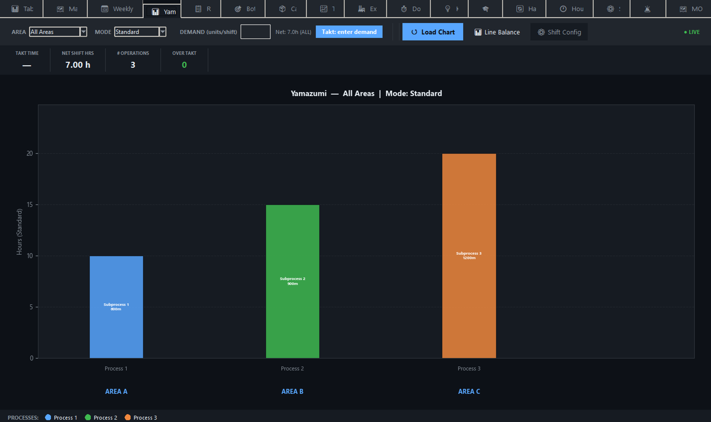Switch to the Weekly tab
This screenshot has height=422, width=711.
click(115, 9)
